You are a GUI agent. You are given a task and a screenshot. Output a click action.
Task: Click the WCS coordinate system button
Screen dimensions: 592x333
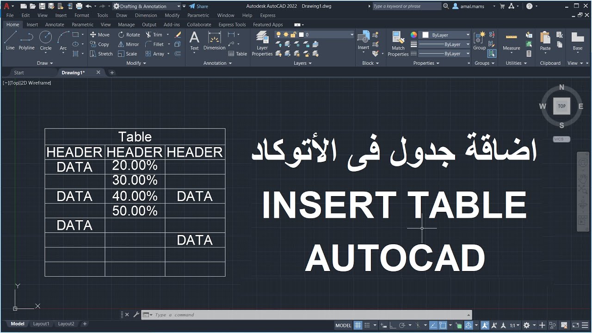tap(561, 139)
